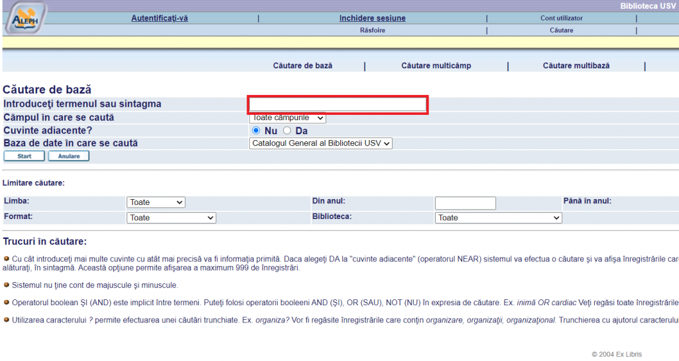Image resolution: width=679 pixels, height=361 pixels.
Task: Open the Căutare de bază tab
Action: coord(302,66)
